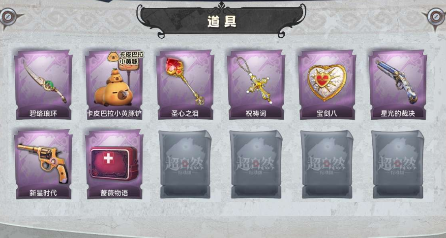Select the 祝祷词 golden cross pendant
Screen dimensions: 446x238
[x=256, y=84]
